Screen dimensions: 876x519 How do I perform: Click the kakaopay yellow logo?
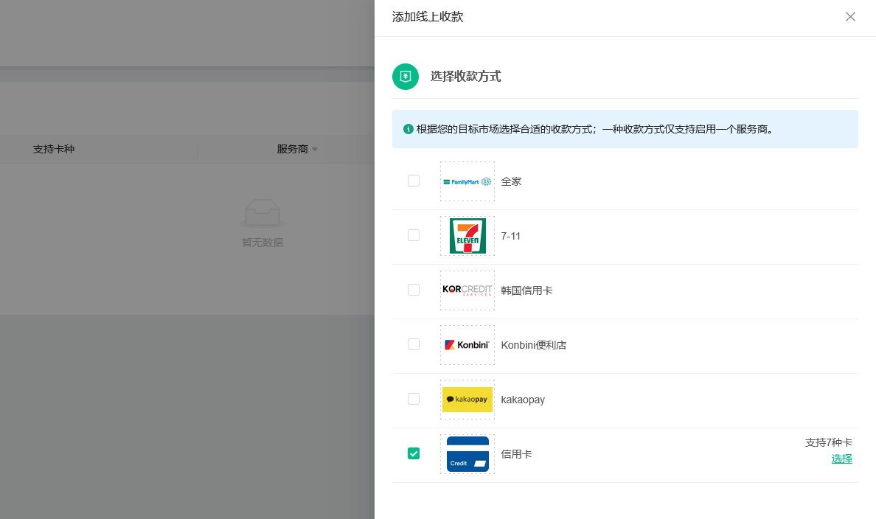click(467, 400)
